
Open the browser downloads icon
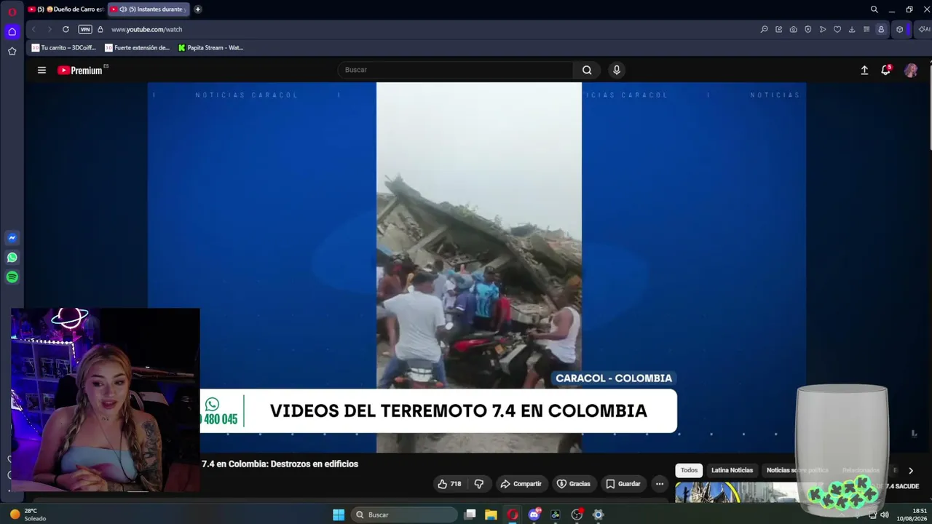pos(851,29)
